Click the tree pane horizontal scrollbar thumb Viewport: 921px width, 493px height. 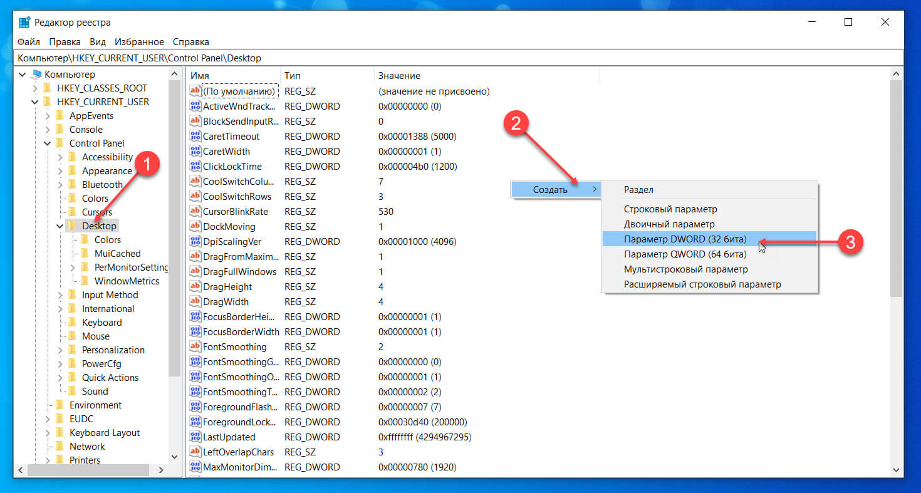point(87,470)
